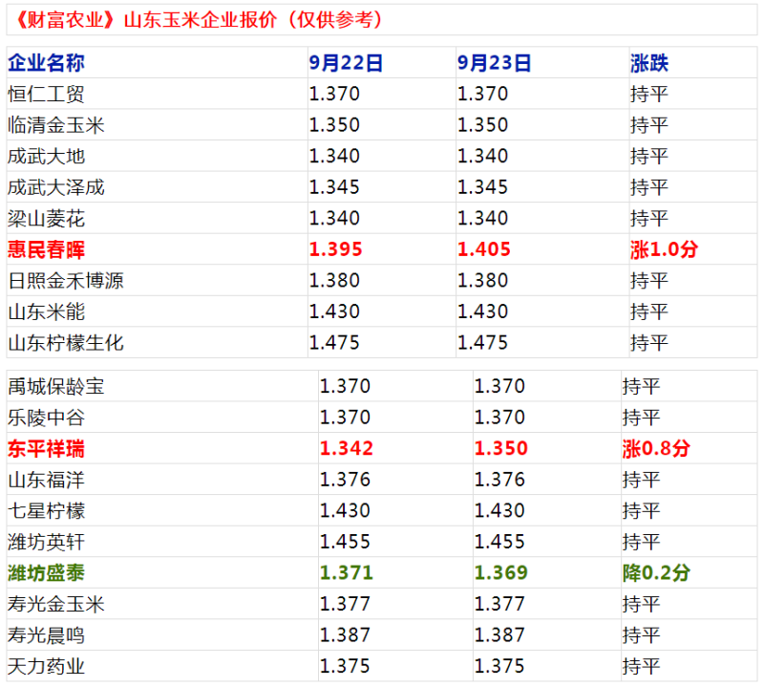The image size is (764, 687).
Task: Select the 日照金禾博源 company cell
Action: 65,281
